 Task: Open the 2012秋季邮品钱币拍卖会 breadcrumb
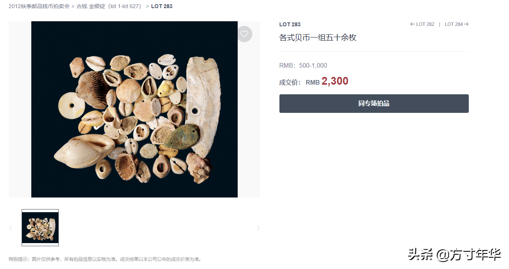pyautogui.click(x=39, y=6)
